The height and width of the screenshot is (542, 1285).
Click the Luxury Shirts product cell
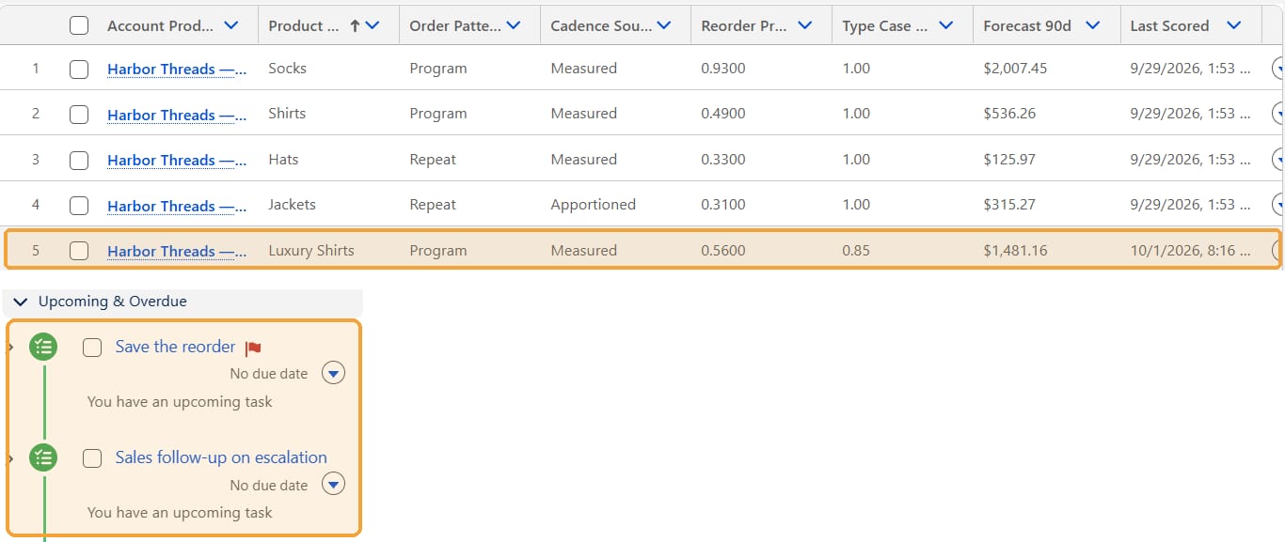click(311, 251)
